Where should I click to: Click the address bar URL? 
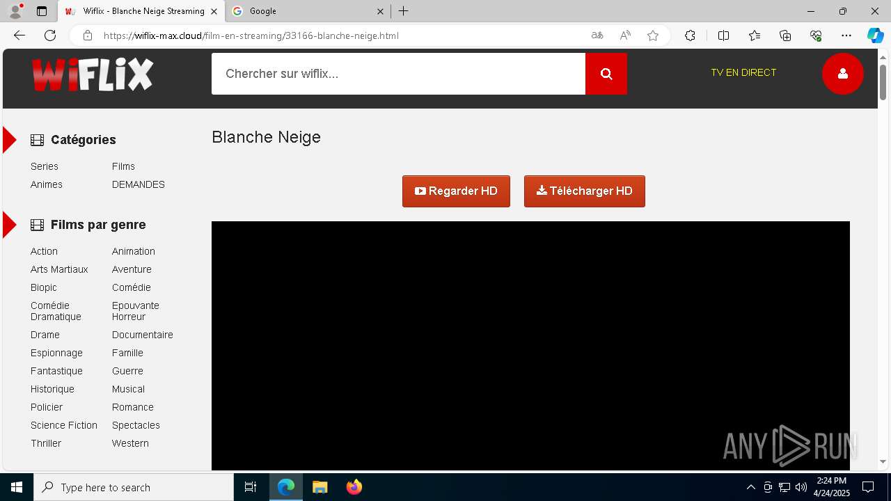pyautogui.click(x=251, y=35)
